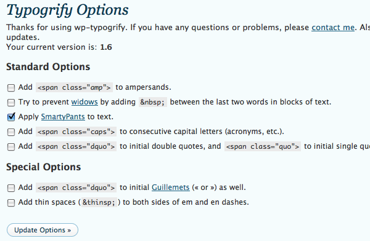Open the "contact me" link
The height and width of the screenshot is (241, 370).
(x=333, y=28)
